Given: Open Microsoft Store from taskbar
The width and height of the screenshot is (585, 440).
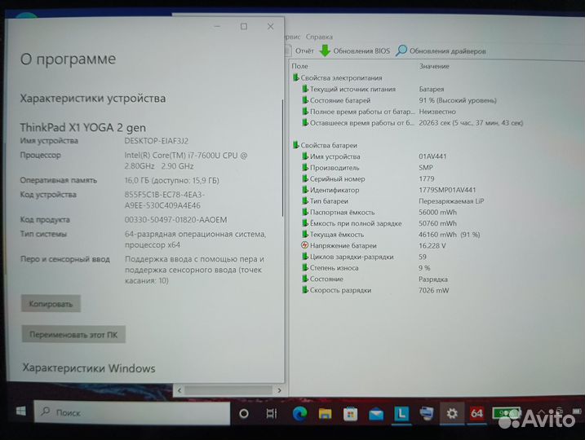Looking at the screenshot, I should pos(350,414).
